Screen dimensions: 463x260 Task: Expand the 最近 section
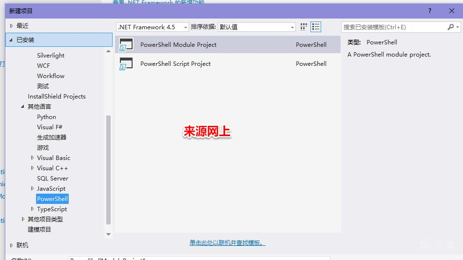tap(11, 26)
